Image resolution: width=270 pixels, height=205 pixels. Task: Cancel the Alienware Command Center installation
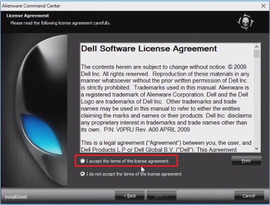click(249, 196)
